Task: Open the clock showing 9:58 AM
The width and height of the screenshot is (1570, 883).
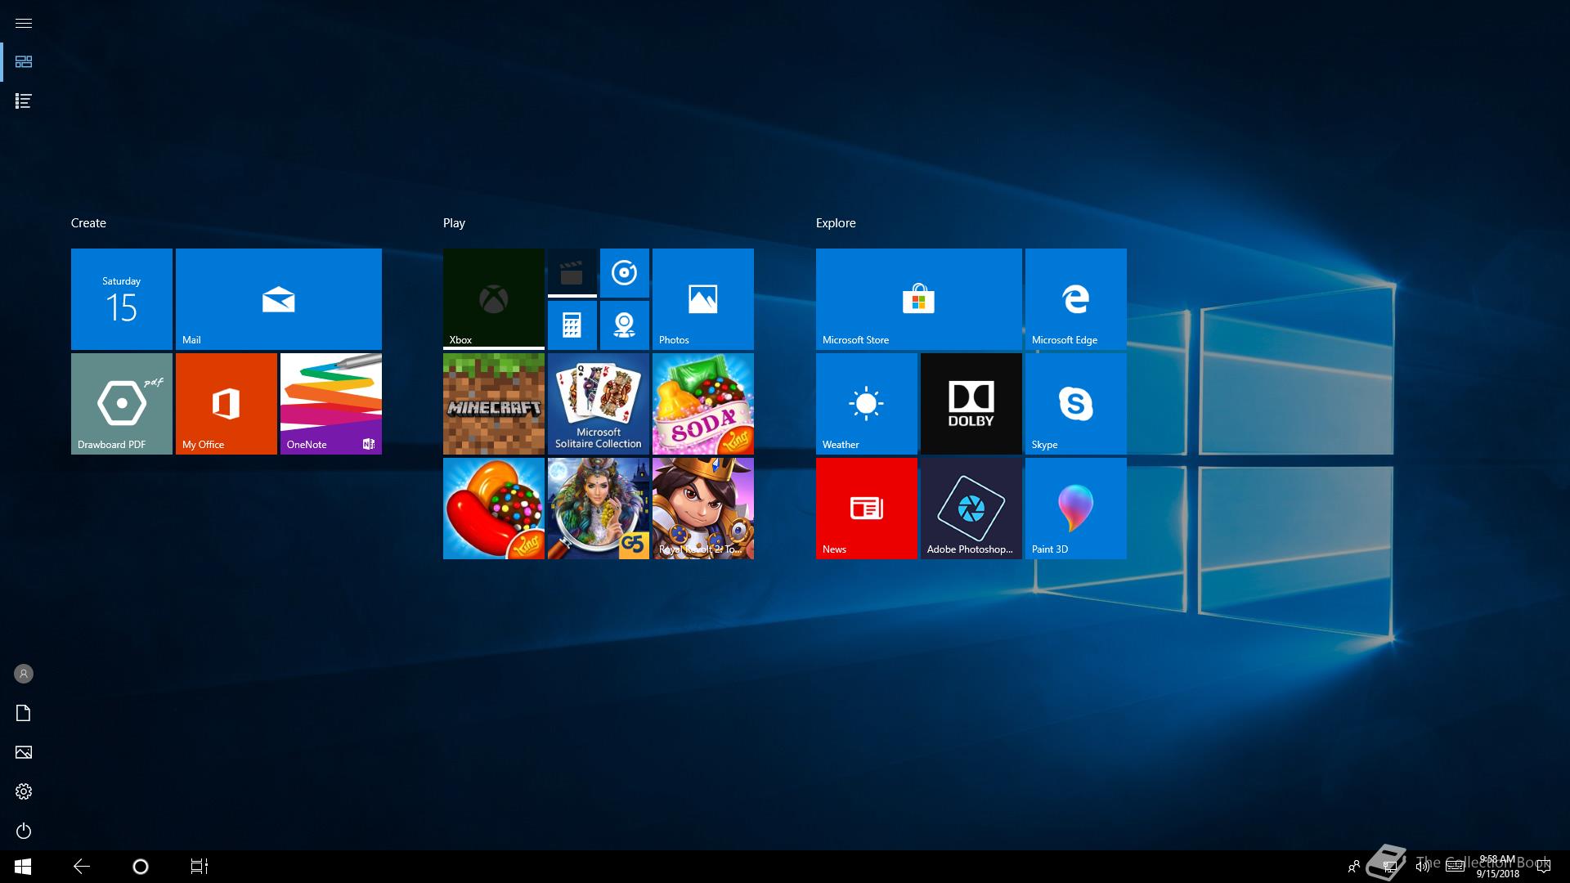Action: coord(1497,867)
